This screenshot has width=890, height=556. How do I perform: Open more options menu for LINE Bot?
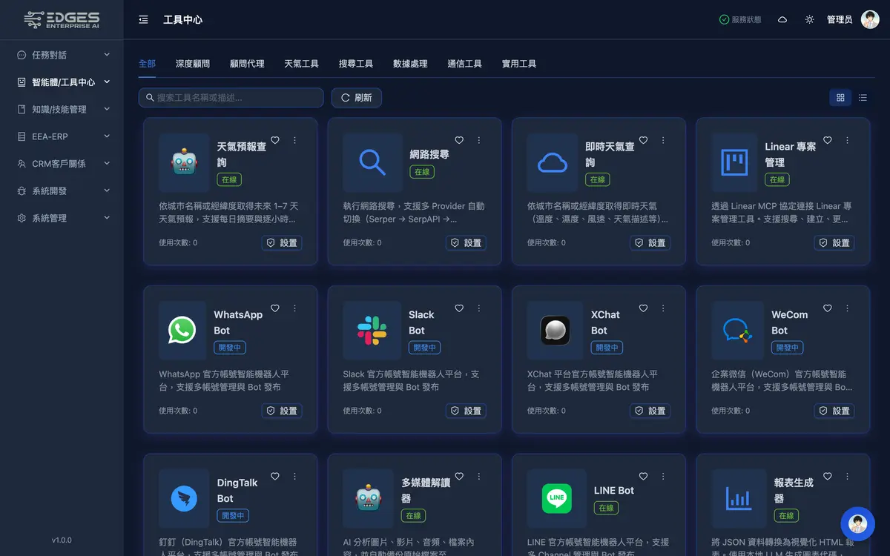[663, 477]
